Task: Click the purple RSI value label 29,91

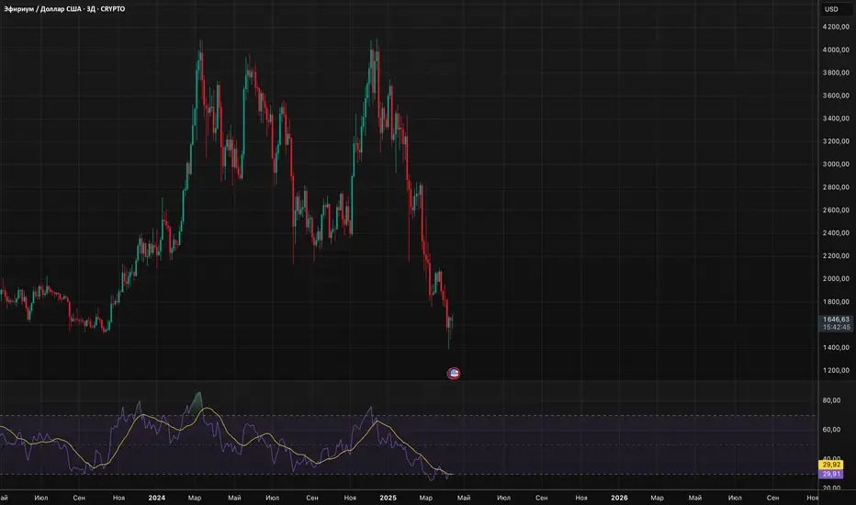Action: point(831,474)
